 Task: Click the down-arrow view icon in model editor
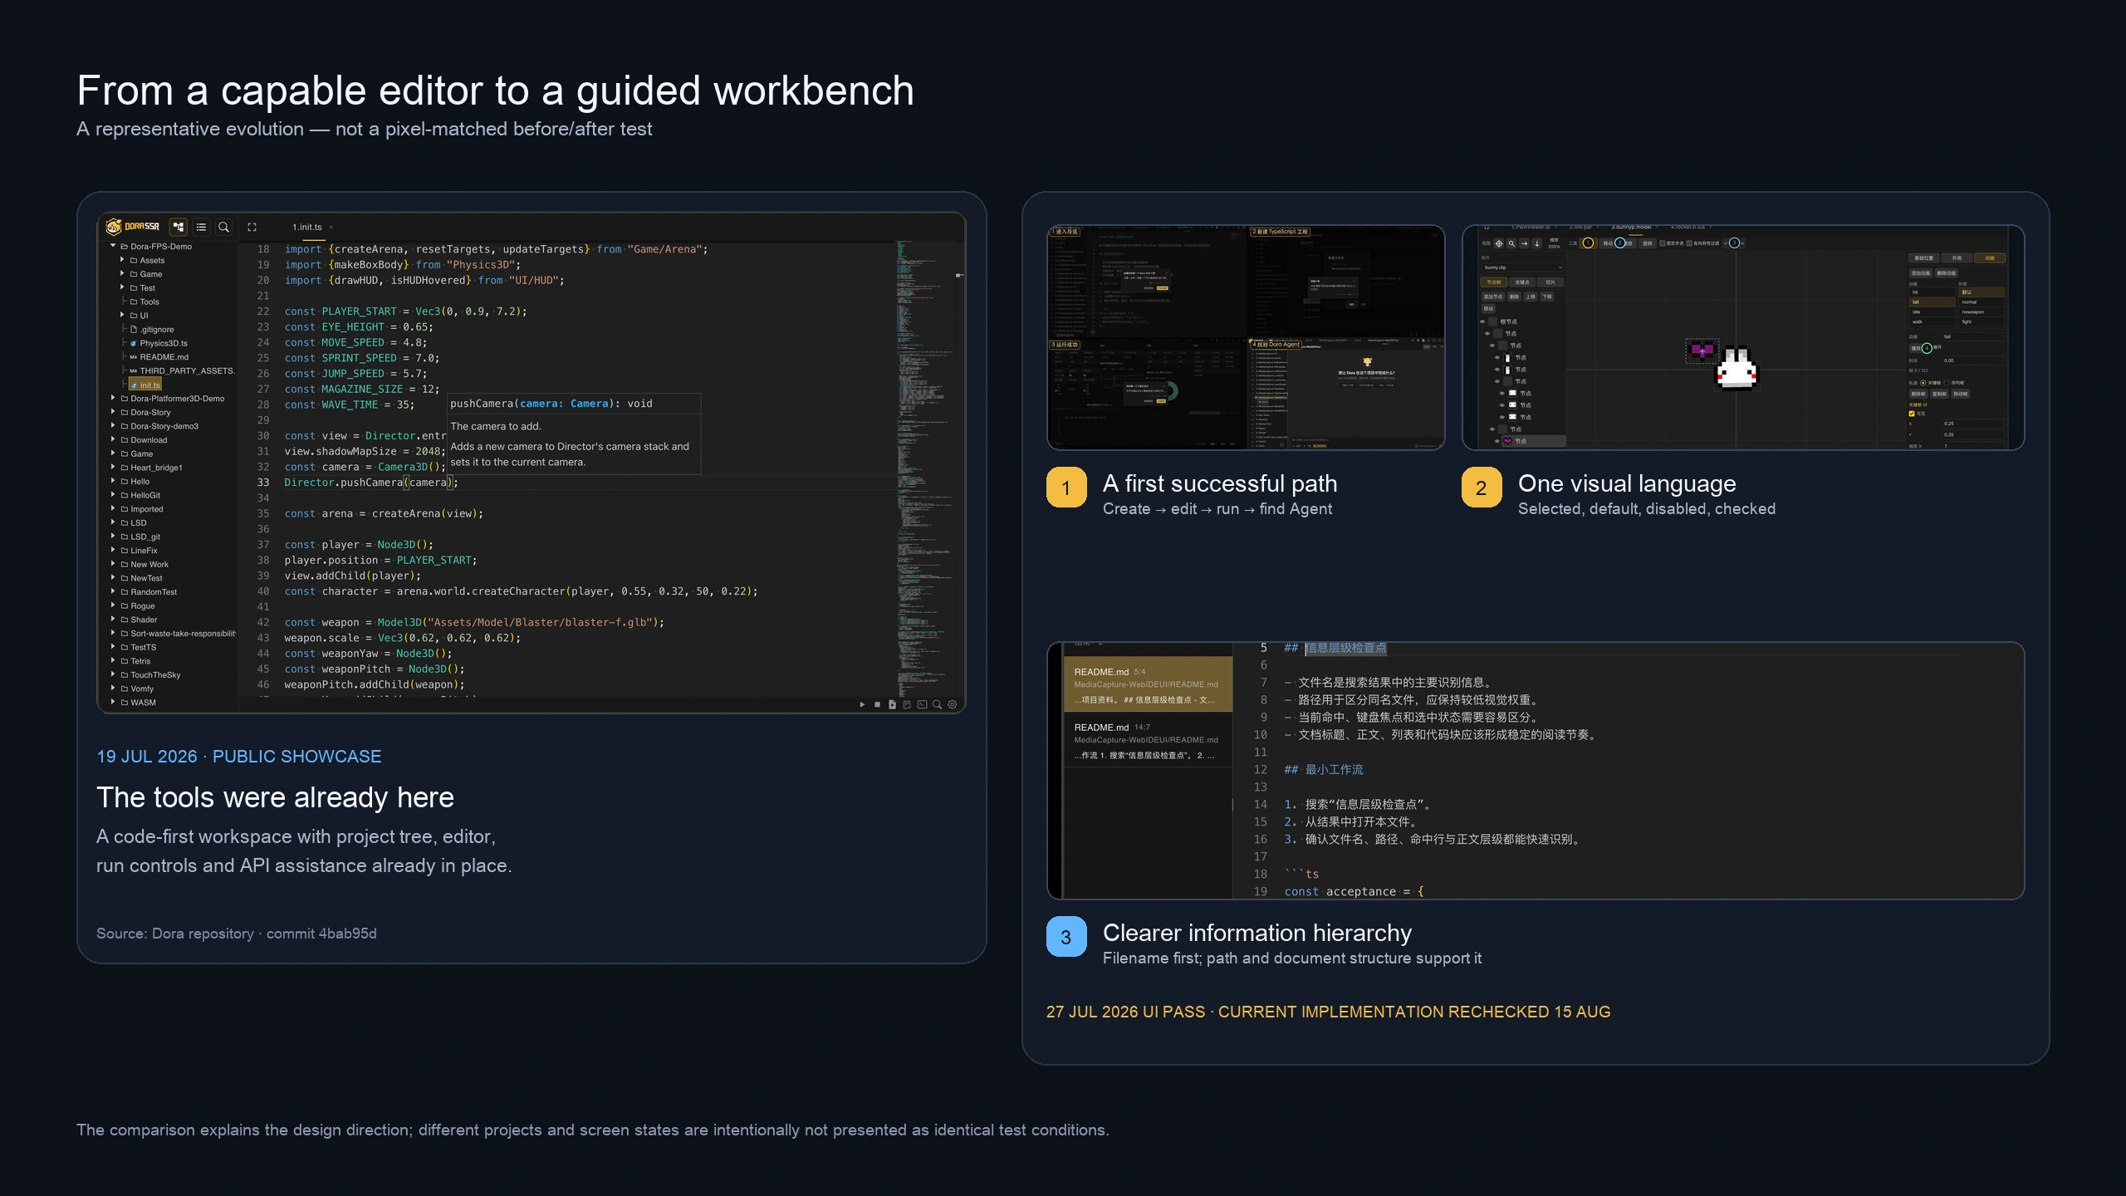[1537, 243]
